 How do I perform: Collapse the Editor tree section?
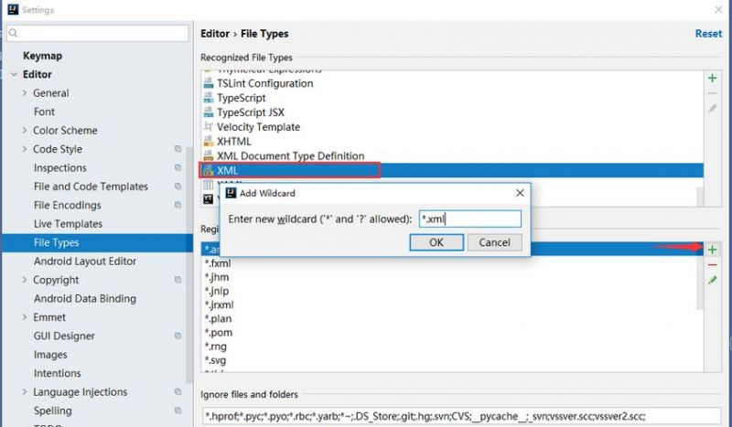click(14, 74)
